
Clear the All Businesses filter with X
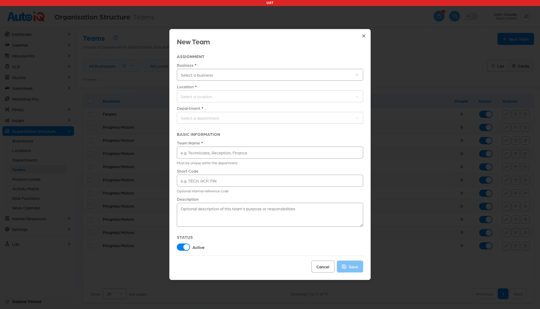tap(124, 66)
